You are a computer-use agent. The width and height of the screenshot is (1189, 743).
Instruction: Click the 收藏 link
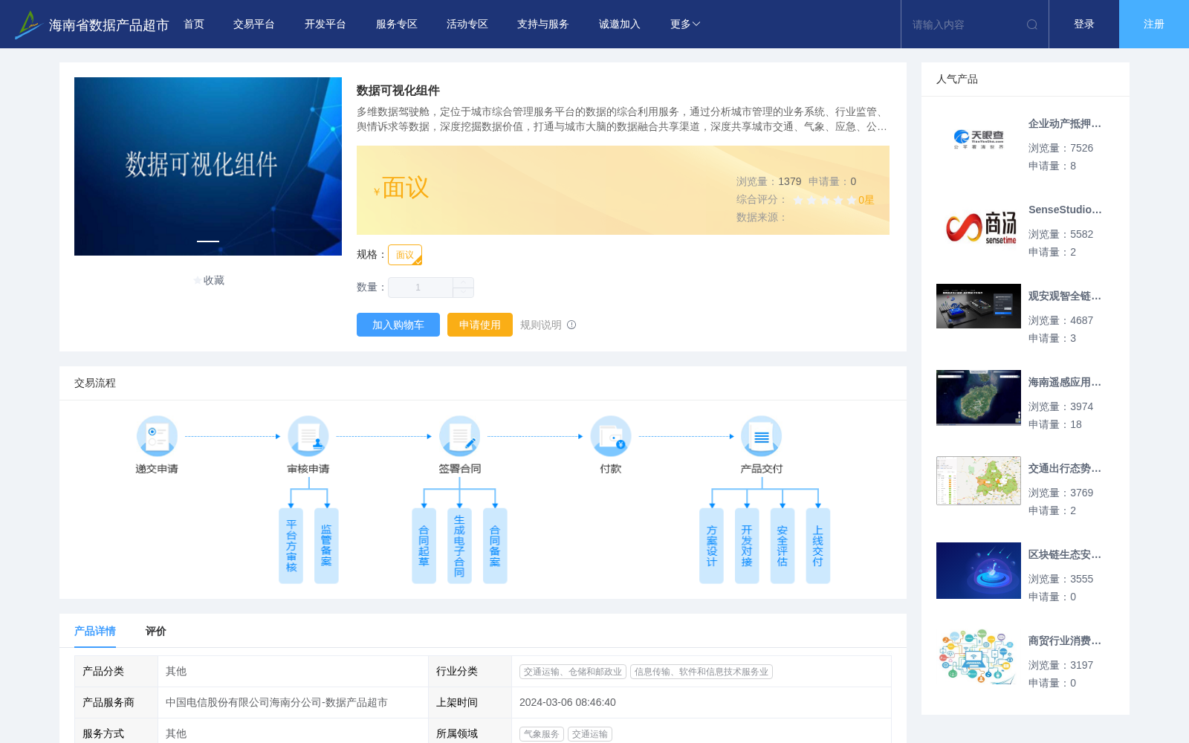click(214, 280)
